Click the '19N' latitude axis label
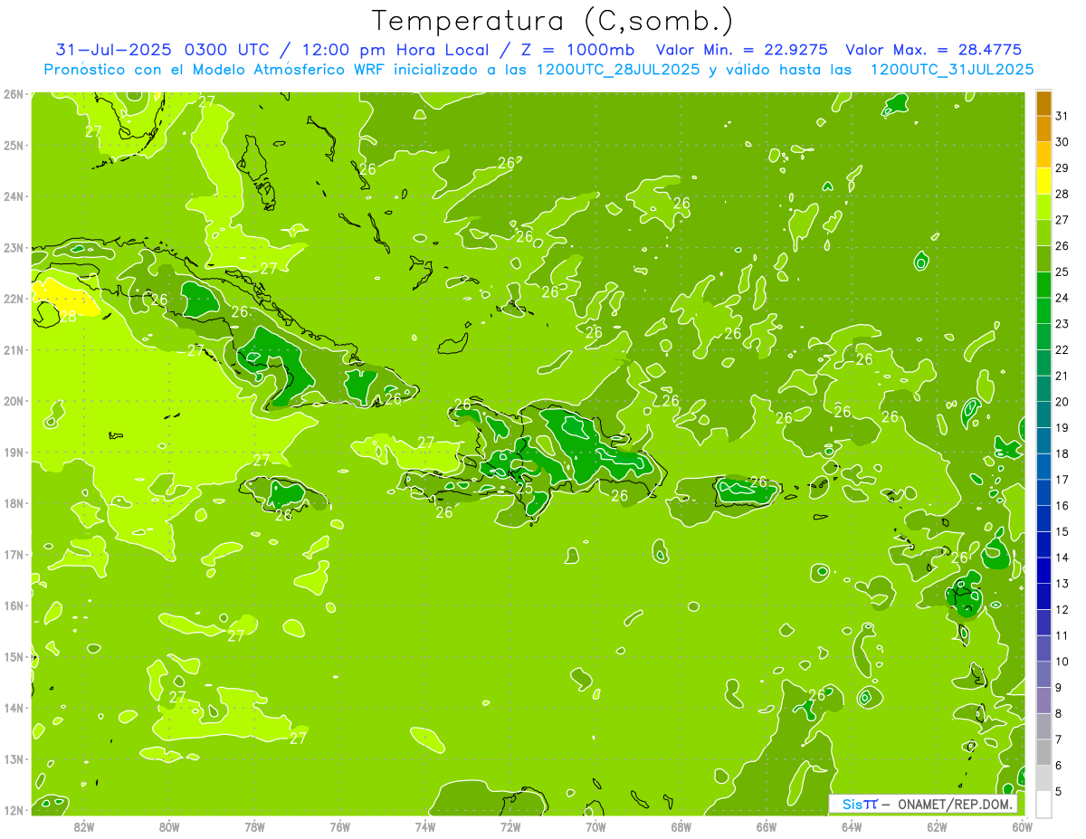 tap(14, 452)
